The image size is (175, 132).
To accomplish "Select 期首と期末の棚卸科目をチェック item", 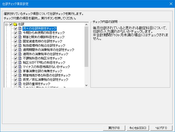I will coord(44,37).
